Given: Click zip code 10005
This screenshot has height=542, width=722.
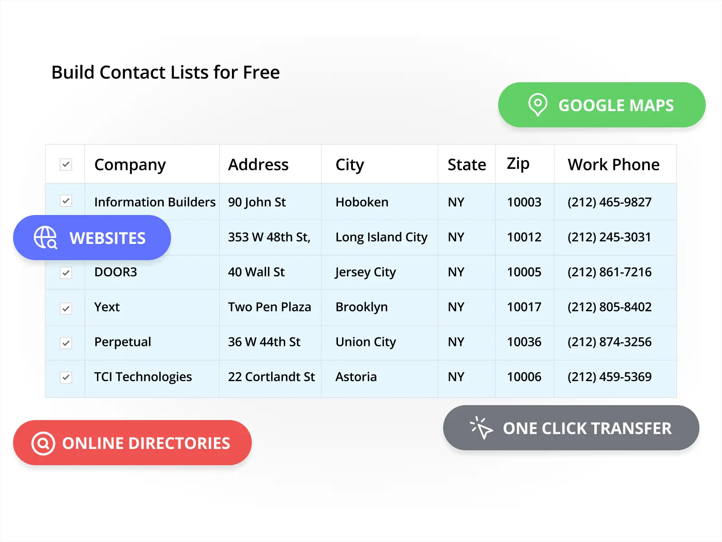Looking at the screenshot, I should [x=524, y=272].
